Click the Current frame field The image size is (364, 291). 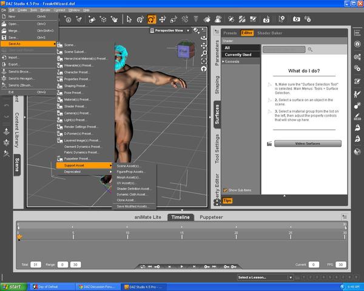click(314, 264)
